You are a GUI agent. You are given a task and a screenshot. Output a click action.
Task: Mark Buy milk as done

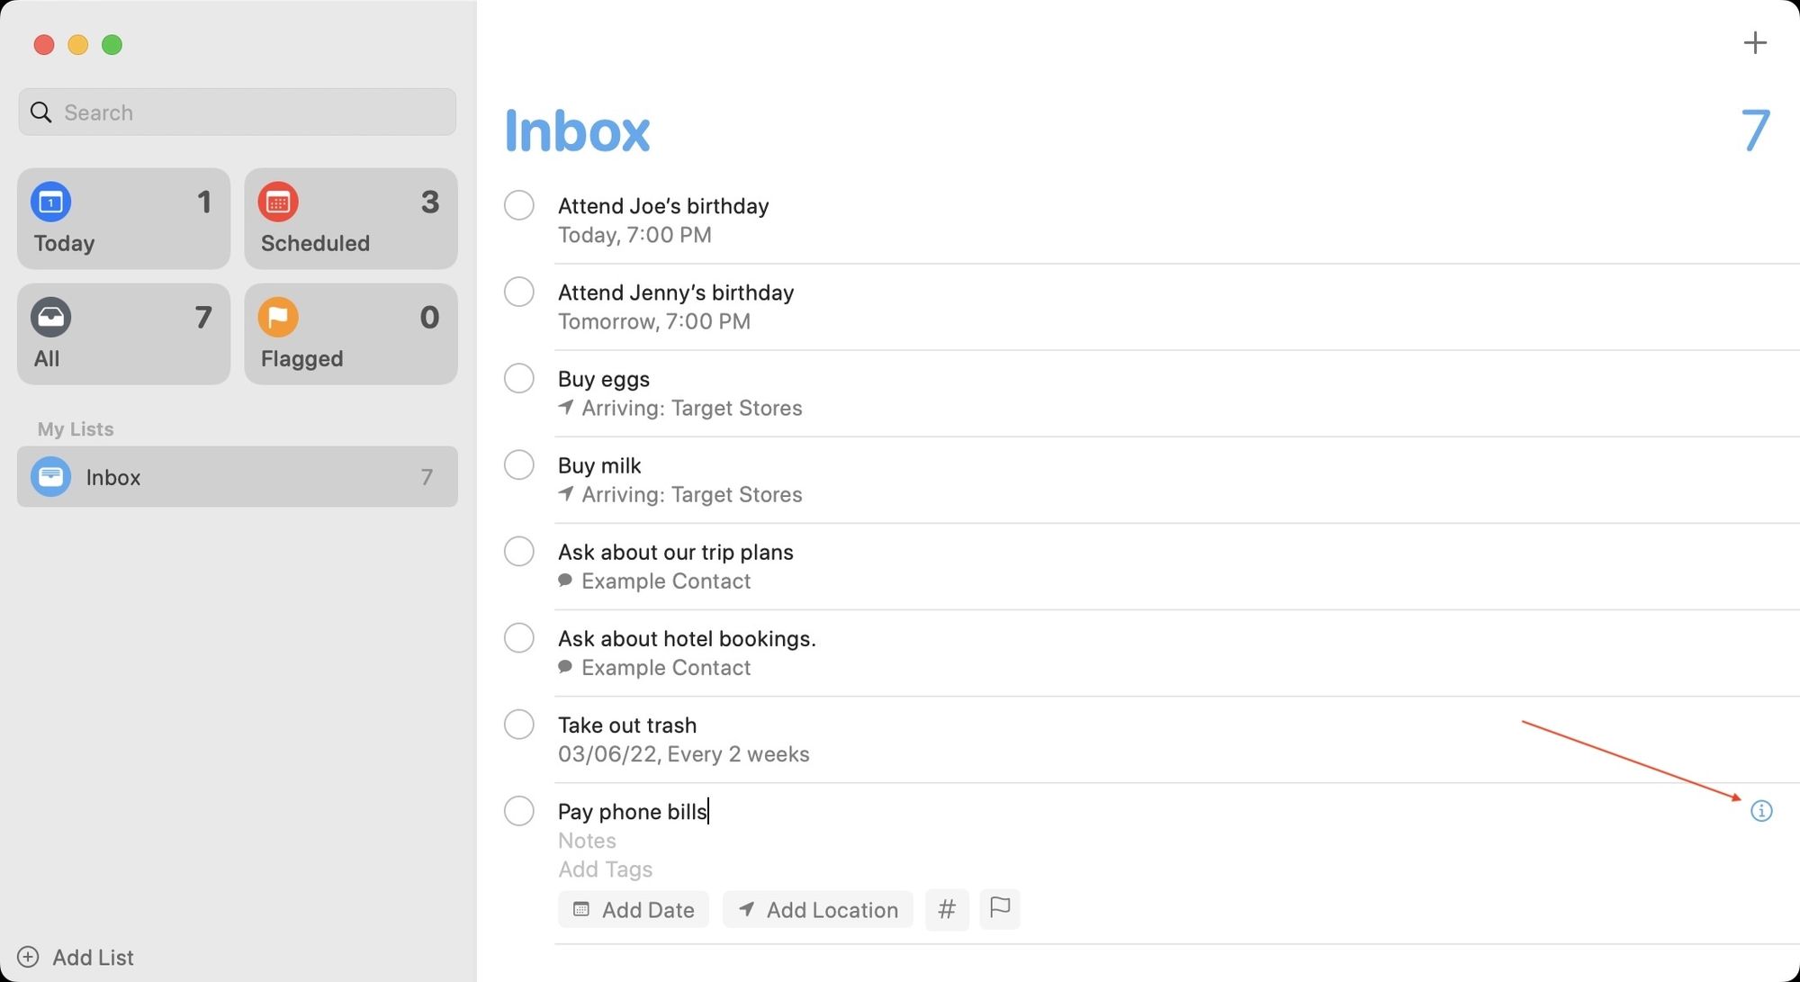518,465
